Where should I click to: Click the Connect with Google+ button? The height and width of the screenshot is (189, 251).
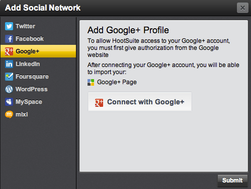(140, 102)
